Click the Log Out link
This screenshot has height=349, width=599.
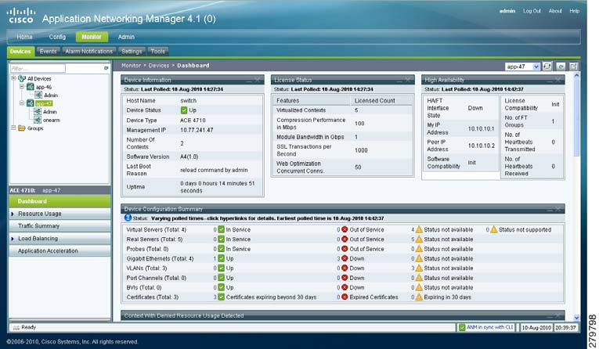pyautogui.click(x=532, y=11)
